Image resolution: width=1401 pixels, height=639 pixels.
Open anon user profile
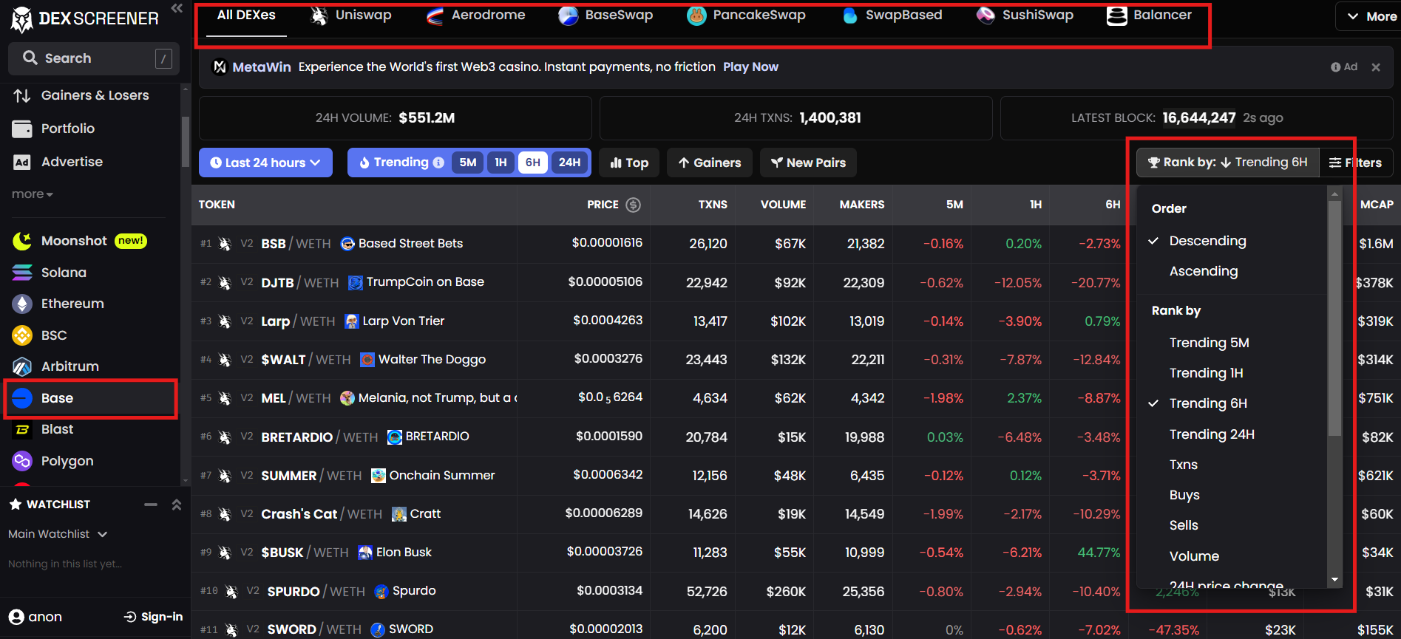tap(35, 617)
